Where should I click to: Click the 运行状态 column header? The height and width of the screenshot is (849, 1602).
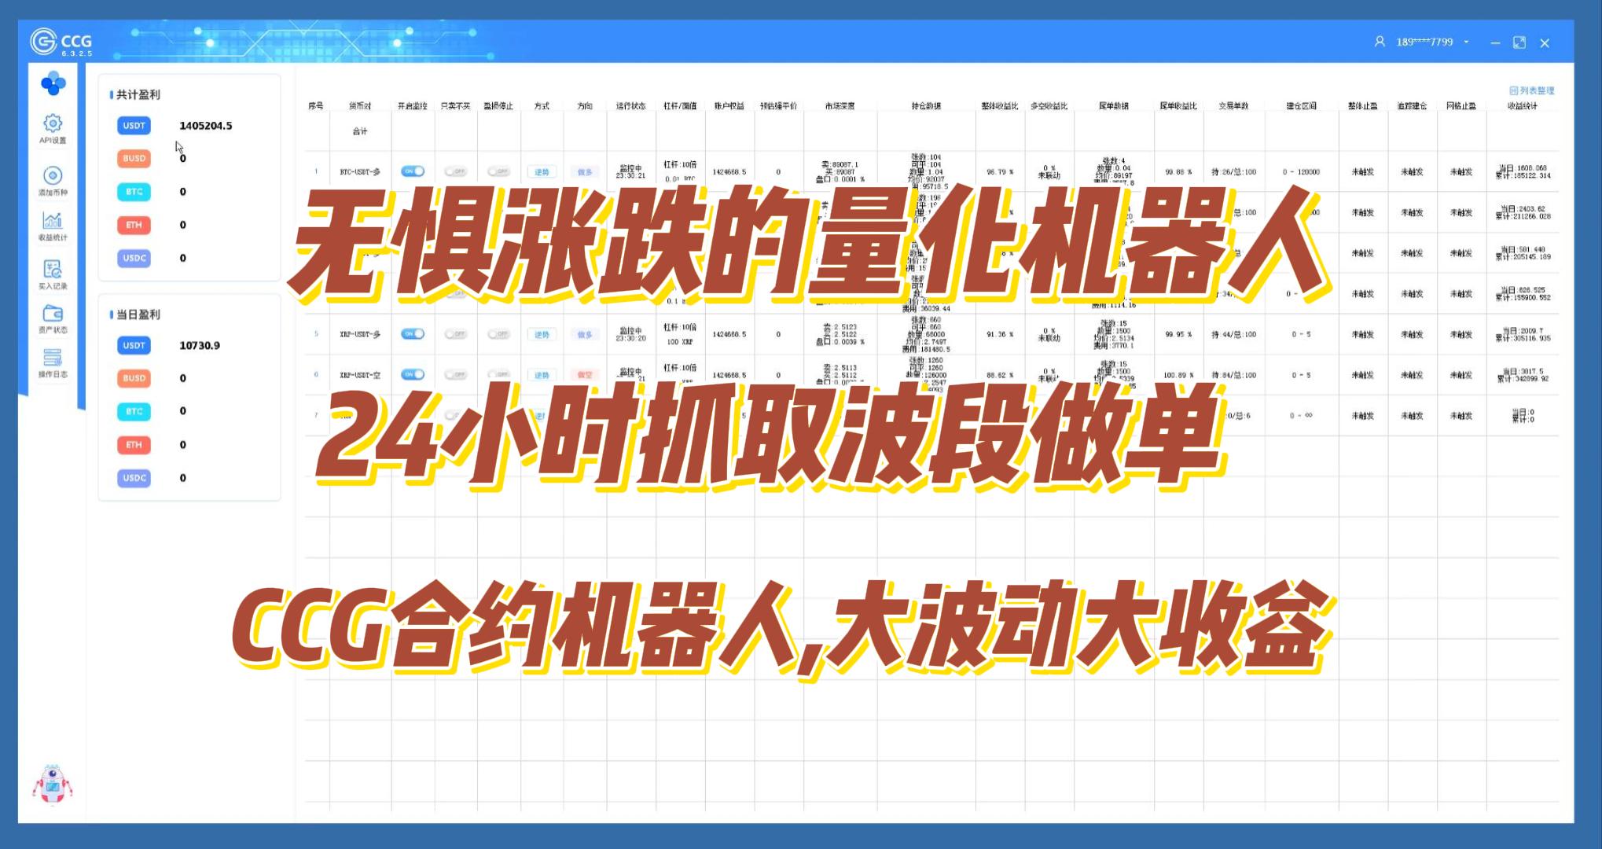pyautogui.click(x=630, y=105)
